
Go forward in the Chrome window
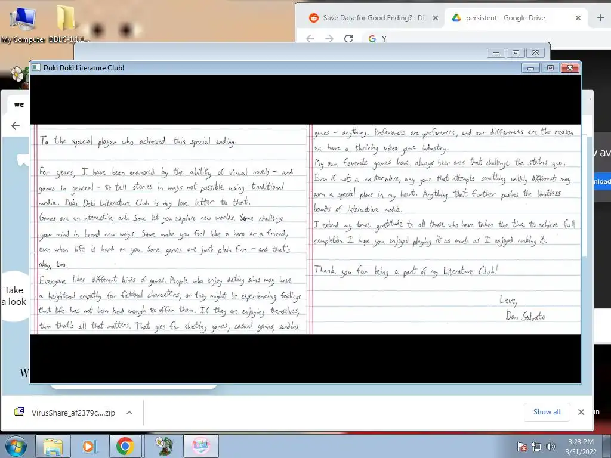[x=329, y=38]
